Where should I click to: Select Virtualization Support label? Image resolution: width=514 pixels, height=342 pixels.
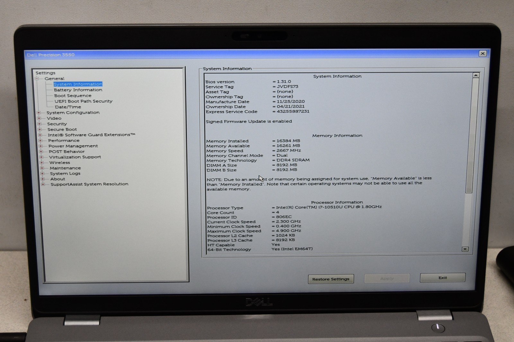click(x=75, y=157)
